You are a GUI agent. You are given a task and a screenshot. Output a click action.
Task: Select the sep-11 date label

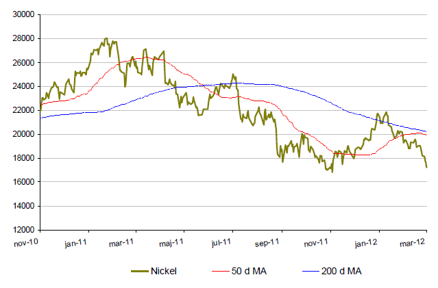269,241
